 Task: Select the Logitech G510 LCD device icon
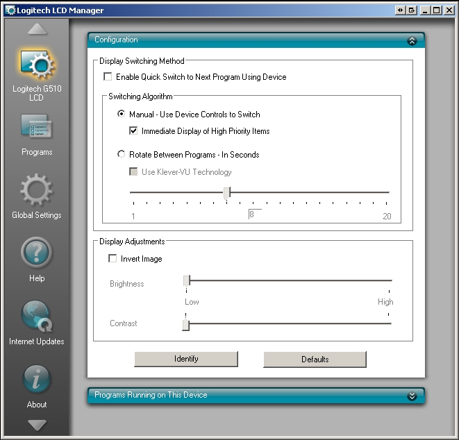coord(37,67)
